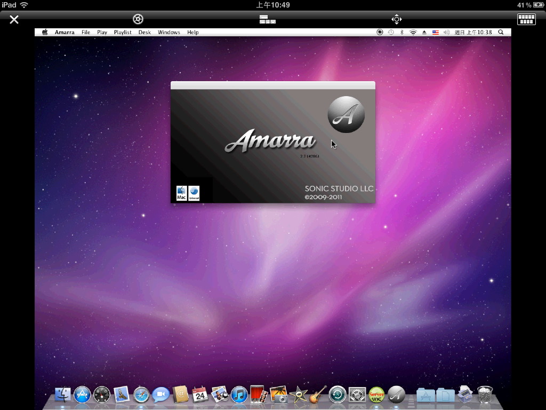Image resolution: width=546 pixels, height=410 pixels.
Task: Click the Mac badge in the splash window
Action: (181, 193)
